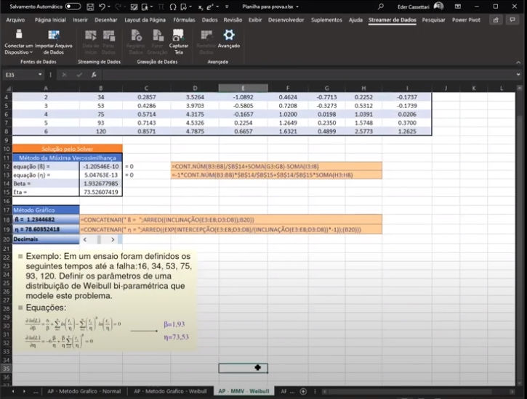The image size is (527, 399).
Task: Select the Streamer de Dados tab
Action: pos(393,20)
